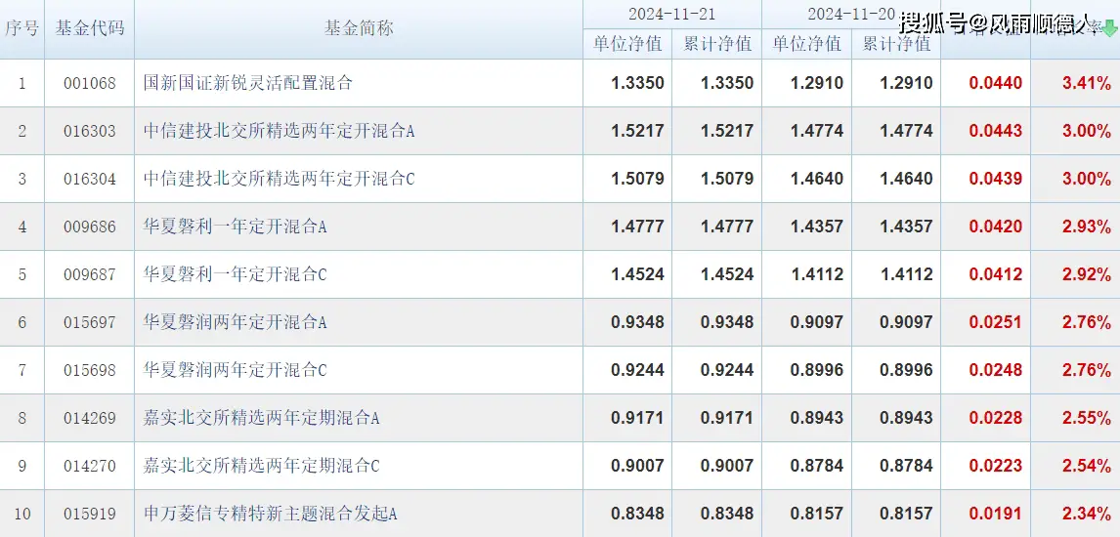
Task: Select daily growth value 0.0439
Action: [x=996, y=179]
